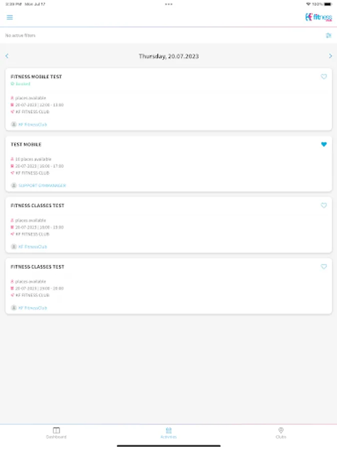Unfavorite the Test Mobile class
This screenshot has height=449, width=337.
(x=324, y=145)
